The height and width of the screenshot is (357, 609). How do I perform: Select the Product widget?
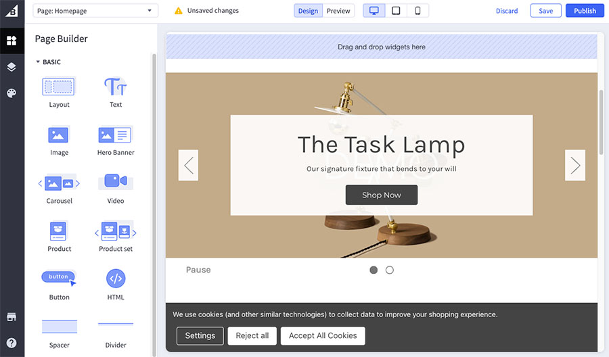(59, 237)
